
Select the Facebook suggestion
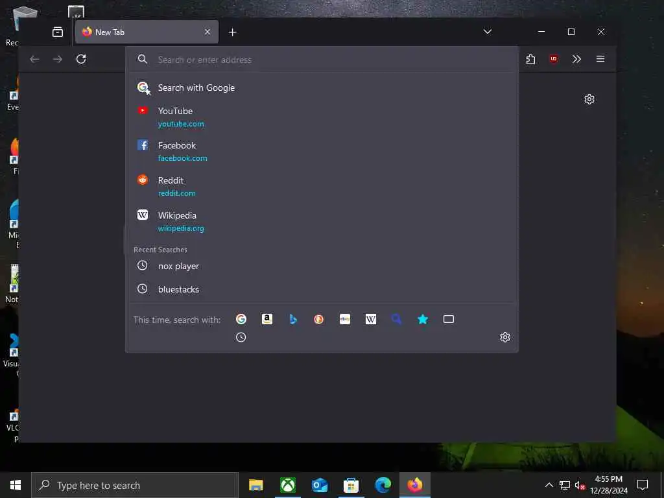322,151
